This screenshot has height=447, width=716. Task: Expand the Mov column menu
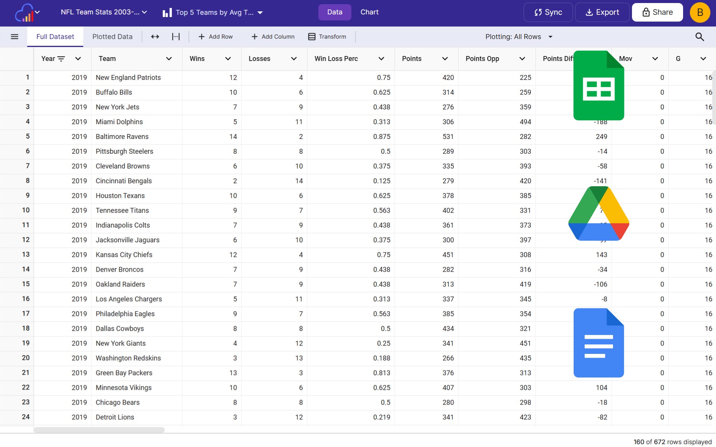click(x=655, y=59)
